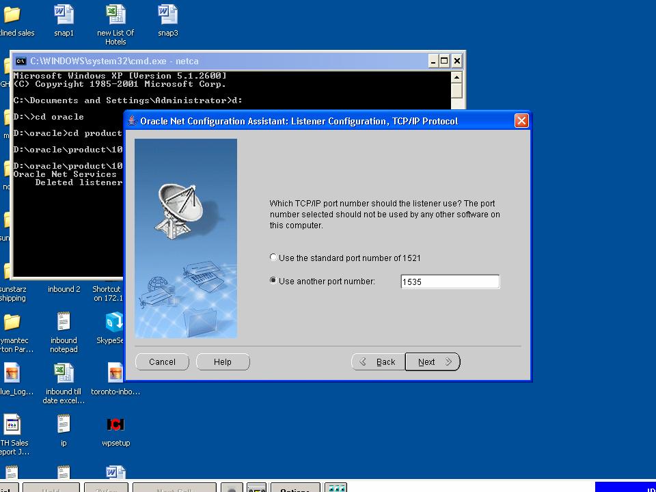Image resolution: width=656 pixels, height=492 pixels.
Task: Cancel the Oracle Net Configuration Assistant
Action: point(163,362)
